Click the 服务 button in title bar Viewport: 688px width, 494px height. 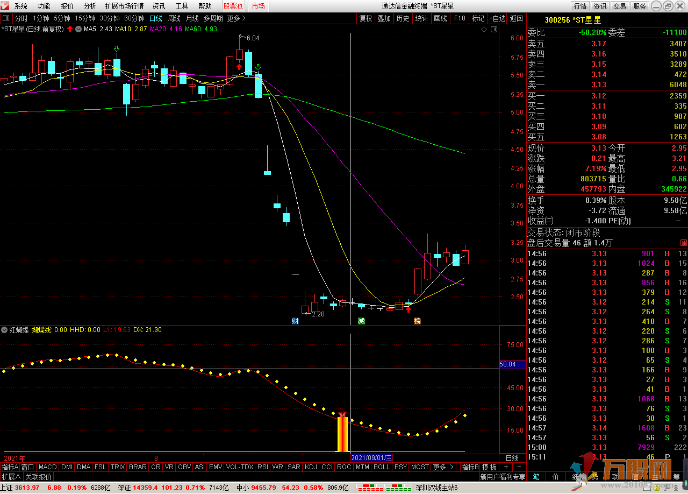point(640,6)
